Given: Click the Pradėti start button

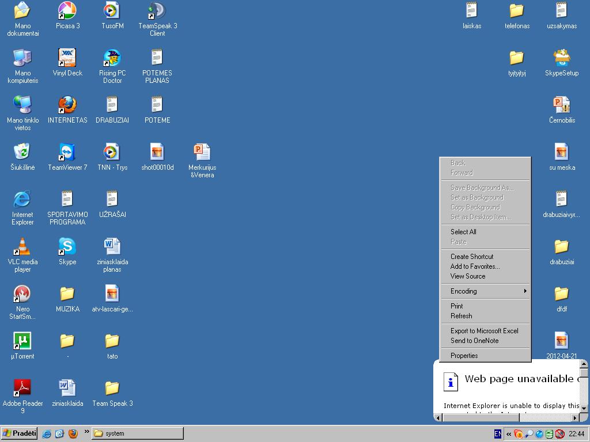Looking at the screenshot, I should (x=19, y=433).
